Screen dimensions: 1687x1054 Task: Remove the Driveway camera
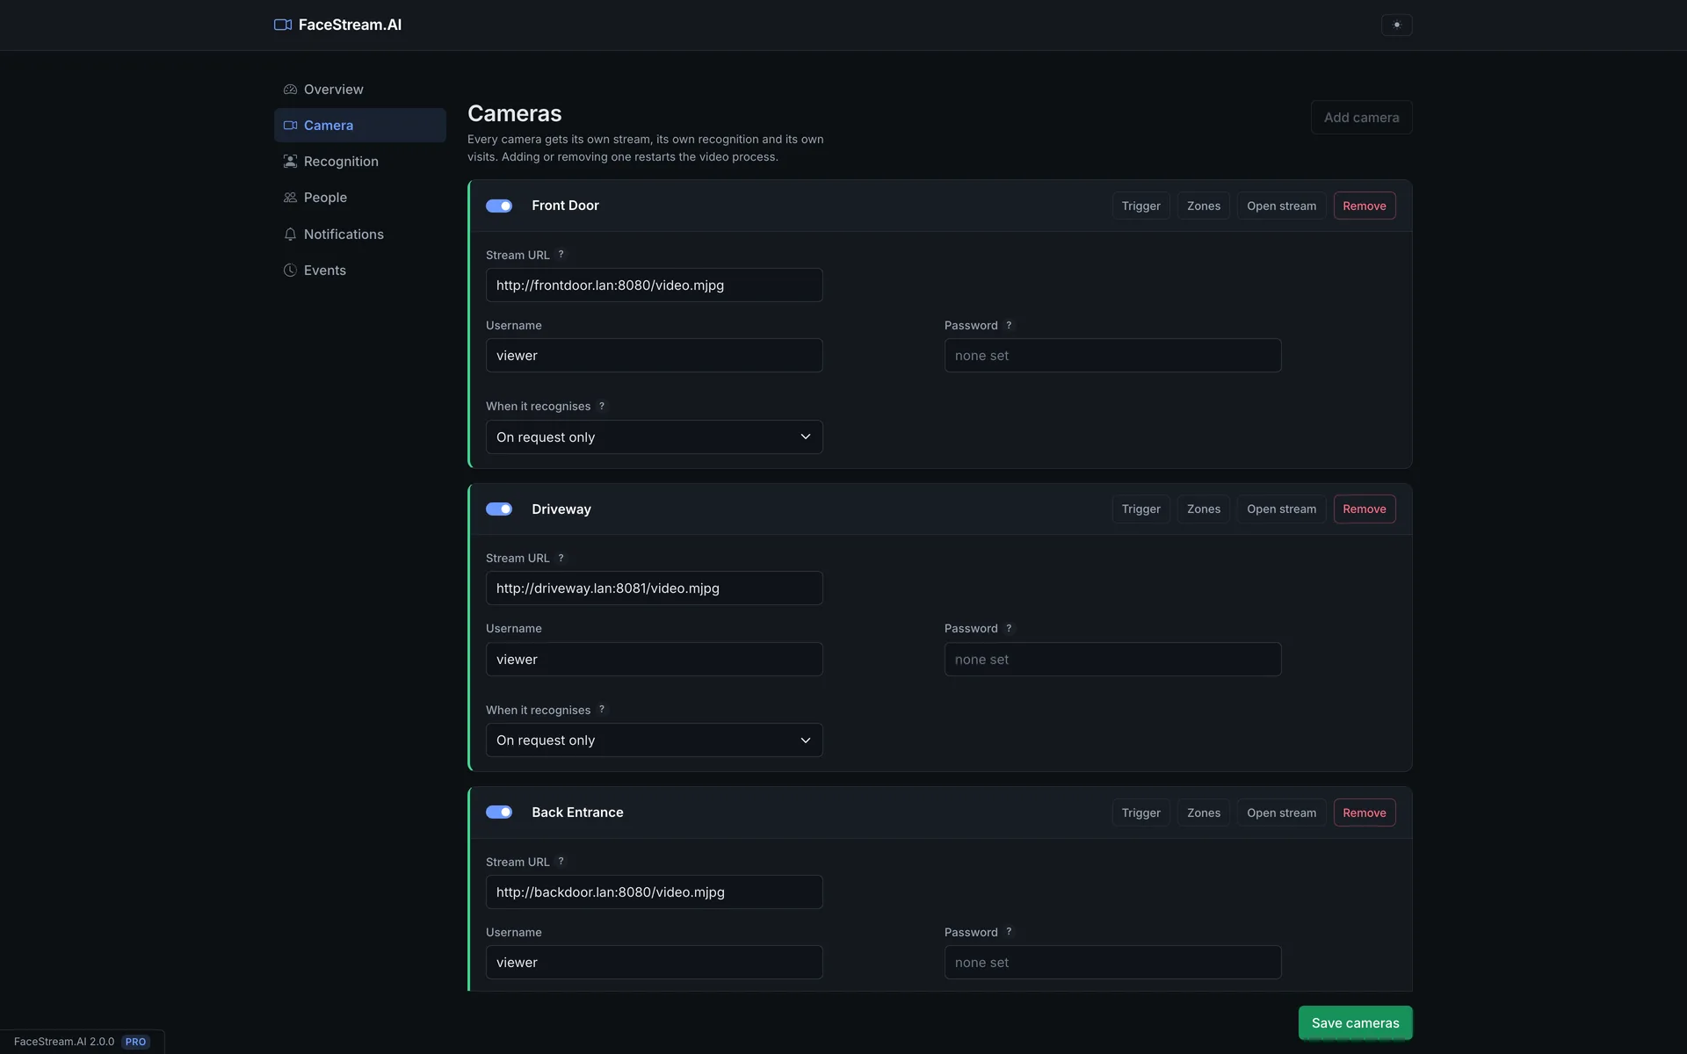tap(1364, 509)
